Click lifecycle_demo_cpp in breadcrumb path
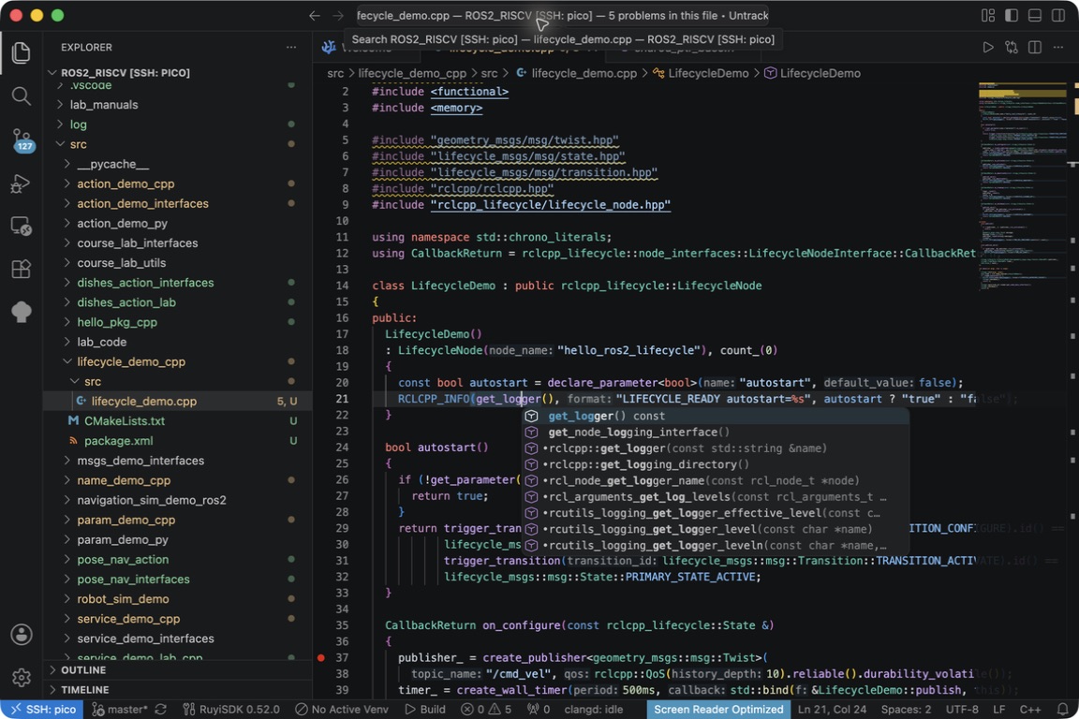Viewport: 1079px width, 719px height. point(411,73)
